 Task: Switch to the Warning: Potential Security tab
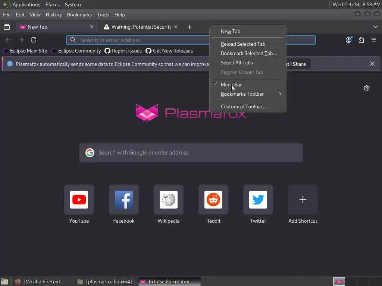click(x=141, y=27)
